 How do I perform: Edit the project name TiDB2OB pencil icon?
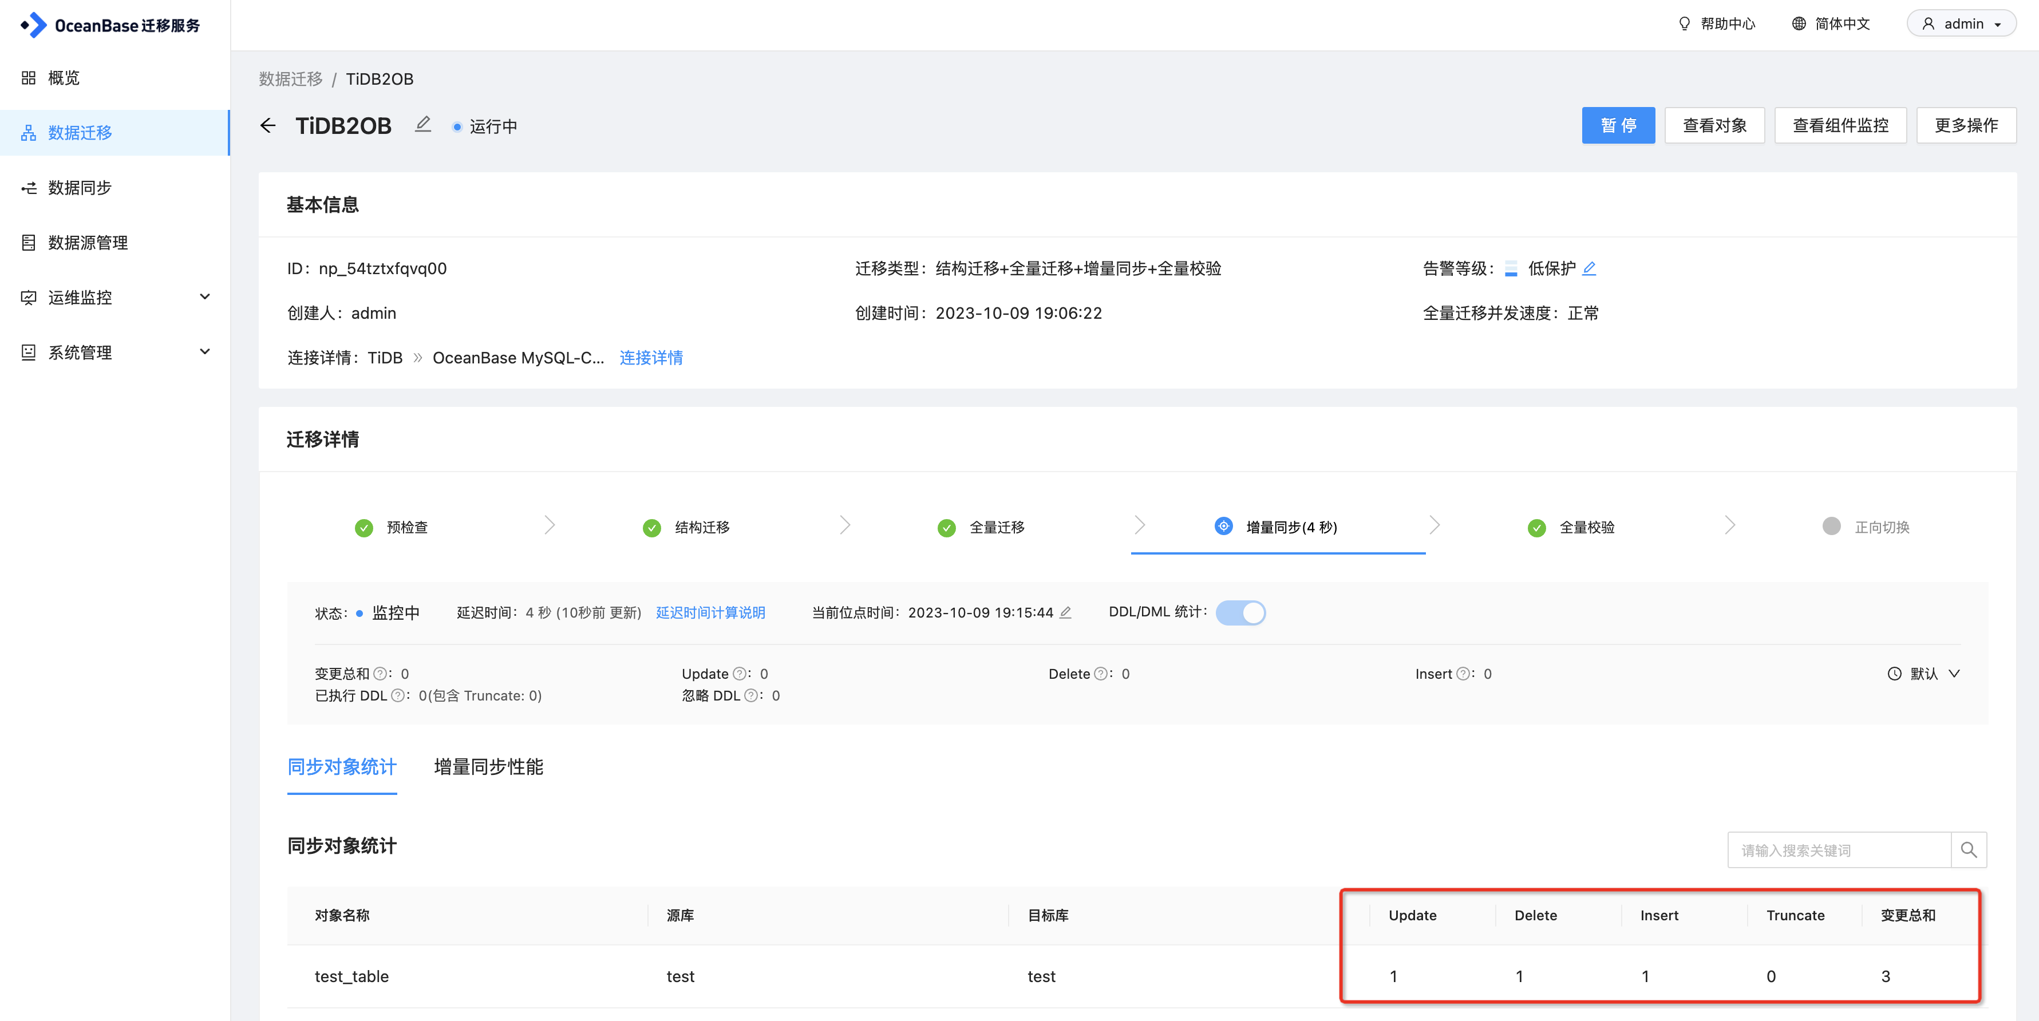(424, 124)
